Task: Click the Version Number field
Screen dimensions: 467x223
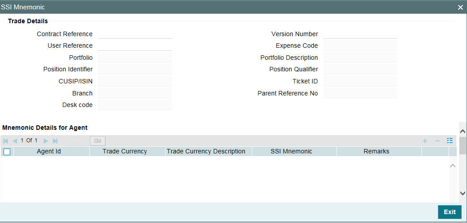Action: coord(360,34)
